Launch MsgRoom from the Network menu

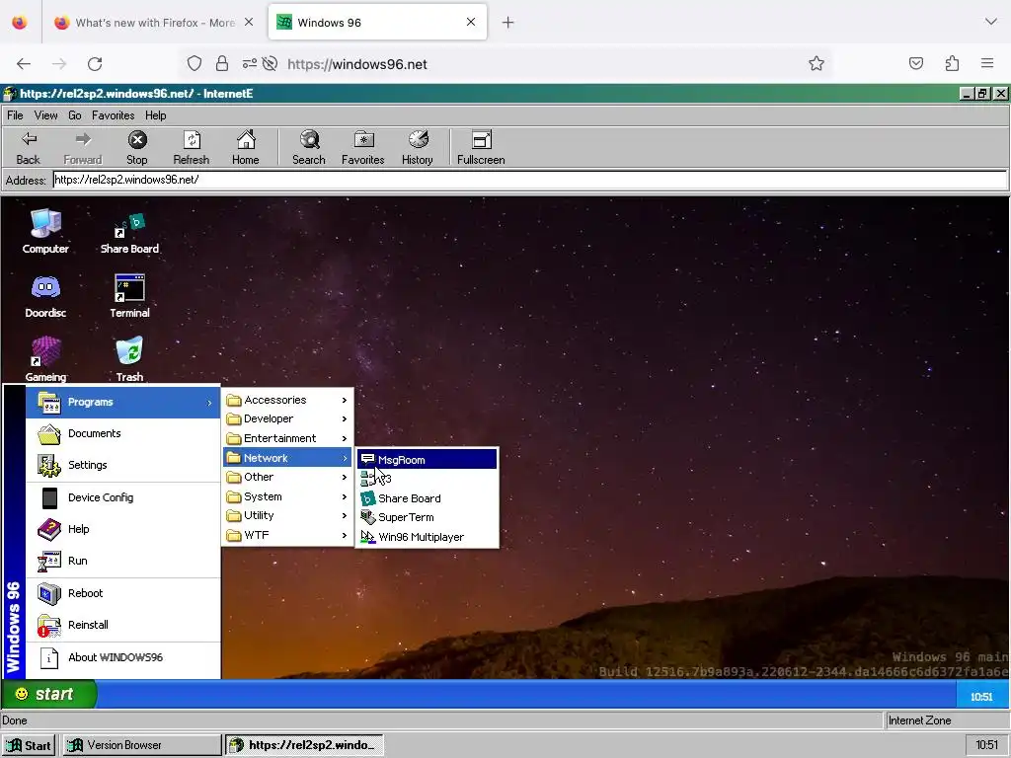point(427,460)
